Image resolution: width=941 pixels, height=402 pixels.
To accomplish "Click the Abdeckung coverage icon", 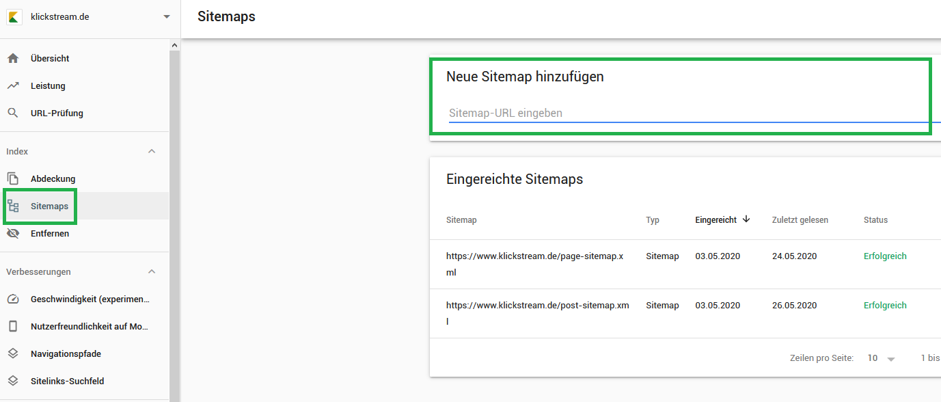I will (x=14, y=178).
